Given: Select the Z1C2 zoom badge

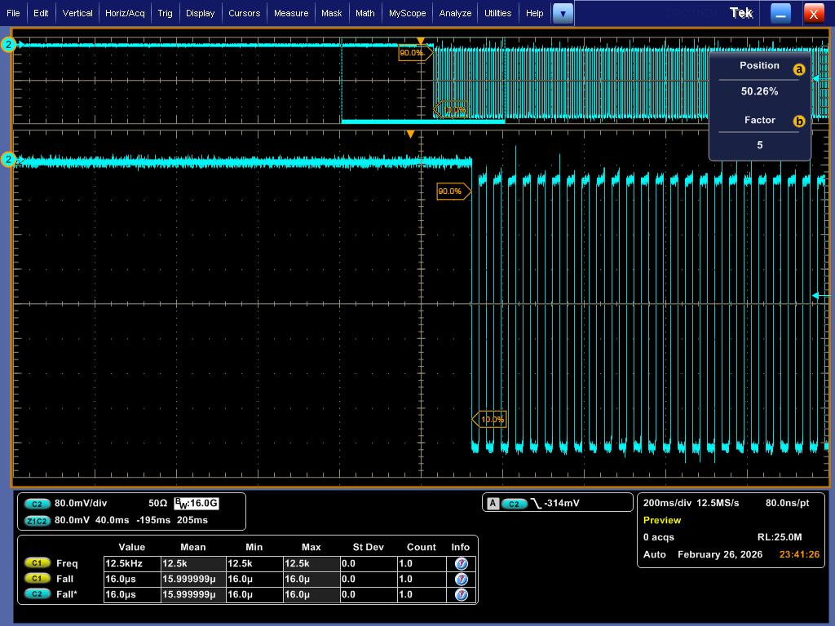Looking at the screenshot, I should coord(38,520).
